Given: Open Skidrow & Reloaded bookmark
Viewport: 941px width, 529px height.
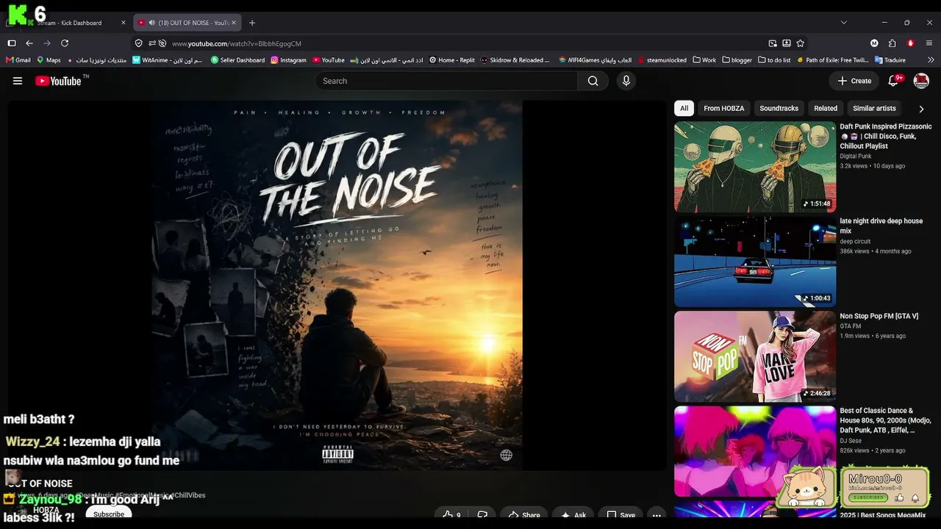Looking at the screenshot, I should 515,60.
